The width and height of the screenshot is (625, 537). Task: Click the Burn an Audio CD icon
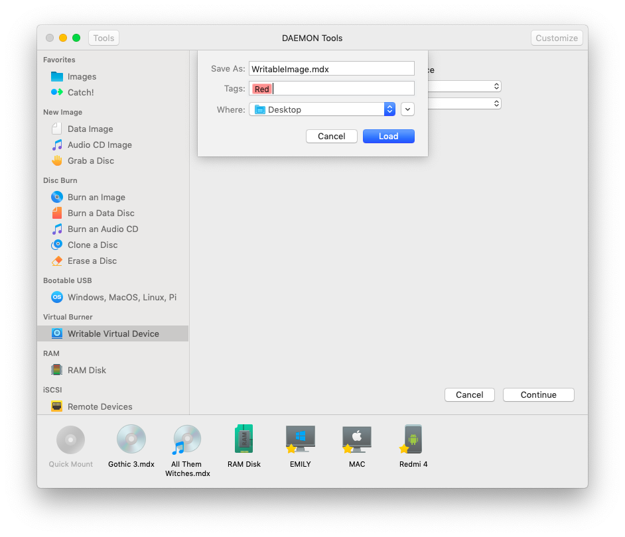click(57, 229)
